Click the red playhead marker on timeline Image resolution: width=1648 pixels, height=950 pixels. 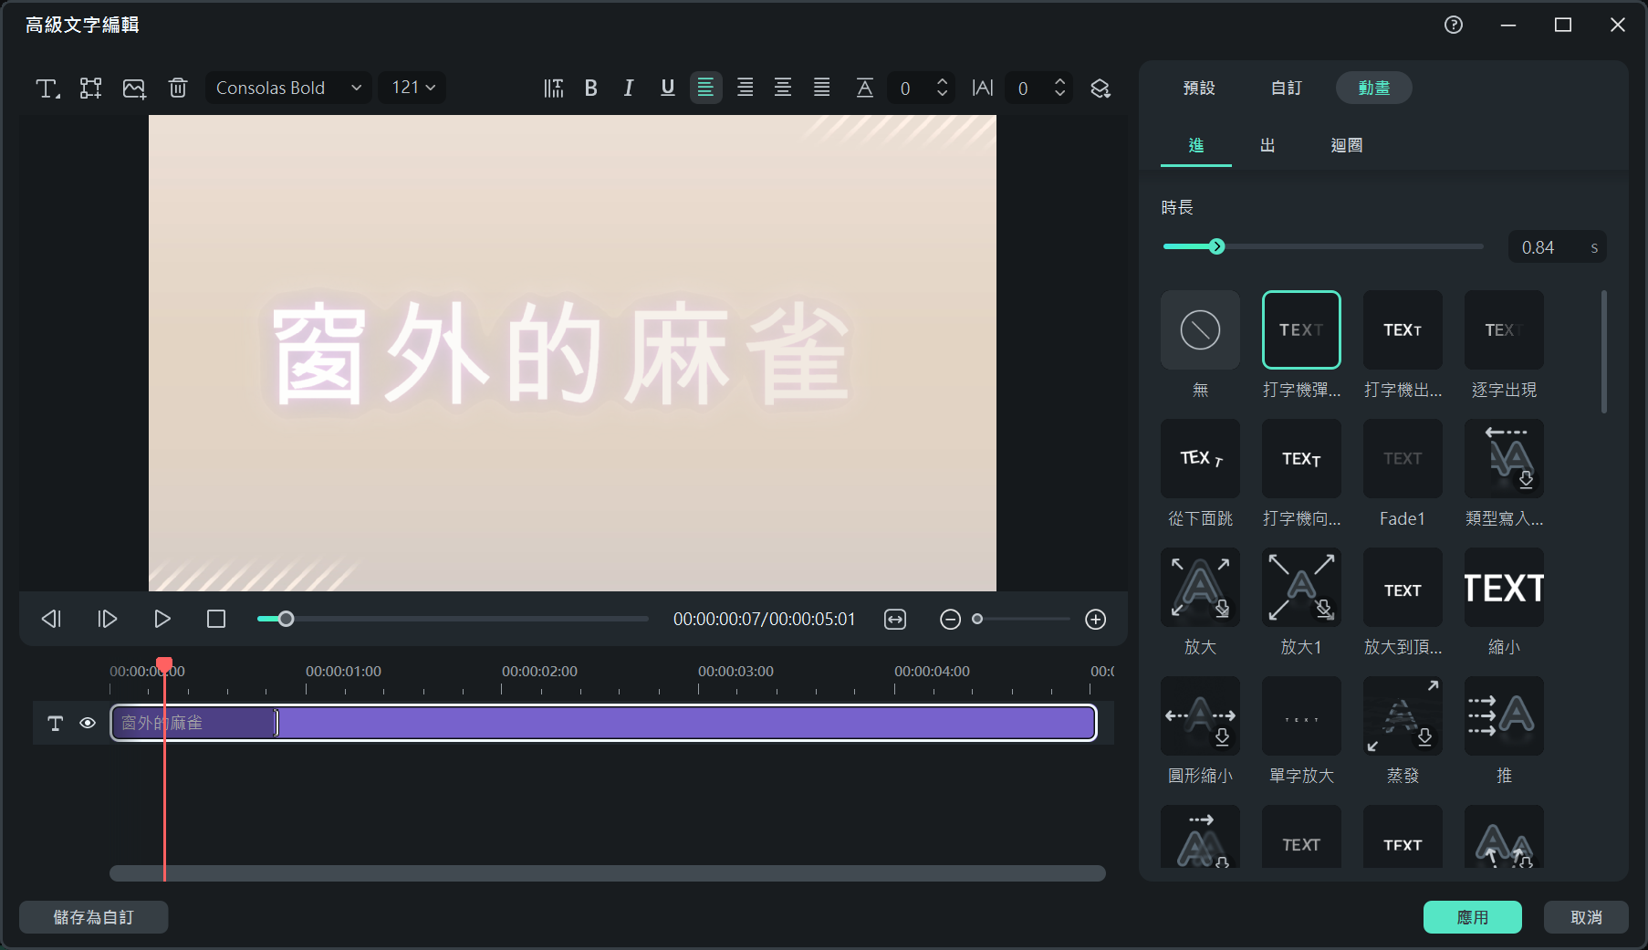164,664
